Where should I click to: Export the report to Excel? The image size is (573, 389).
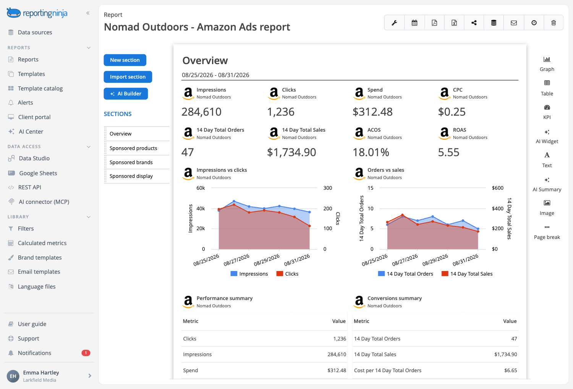[454, 23]
